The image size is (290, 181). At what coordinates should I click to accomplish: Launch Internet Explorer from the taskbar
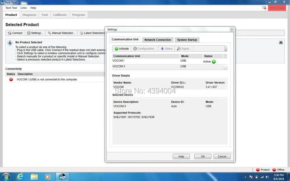pyautogui.click(x=20, y=177)
